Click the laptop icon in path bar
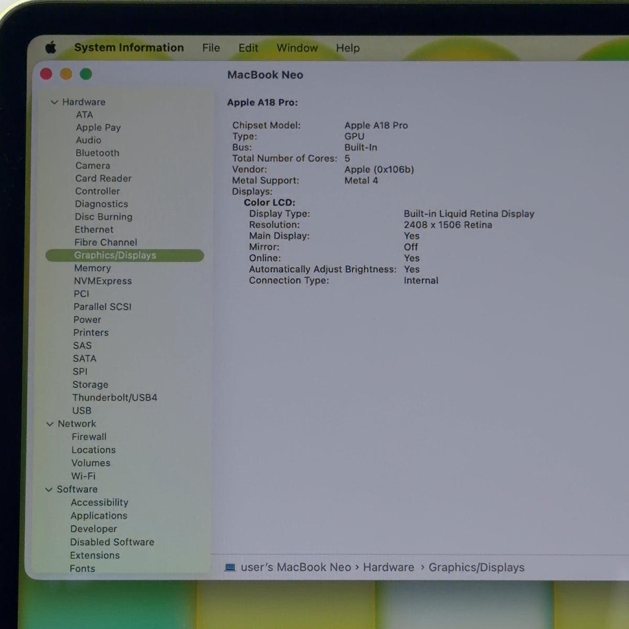 230,568
